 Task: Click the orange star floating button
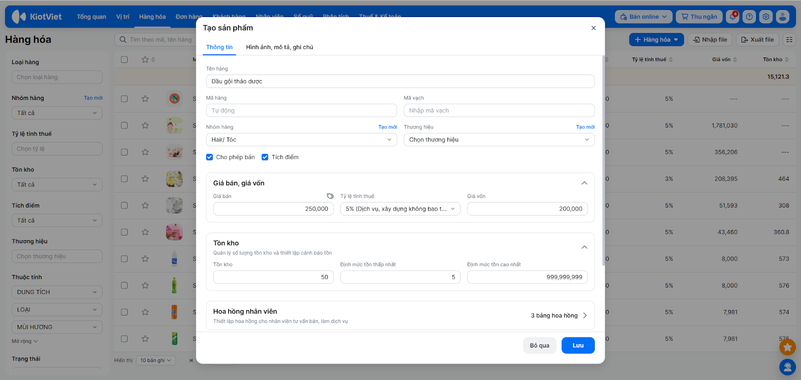coord(787,346)
